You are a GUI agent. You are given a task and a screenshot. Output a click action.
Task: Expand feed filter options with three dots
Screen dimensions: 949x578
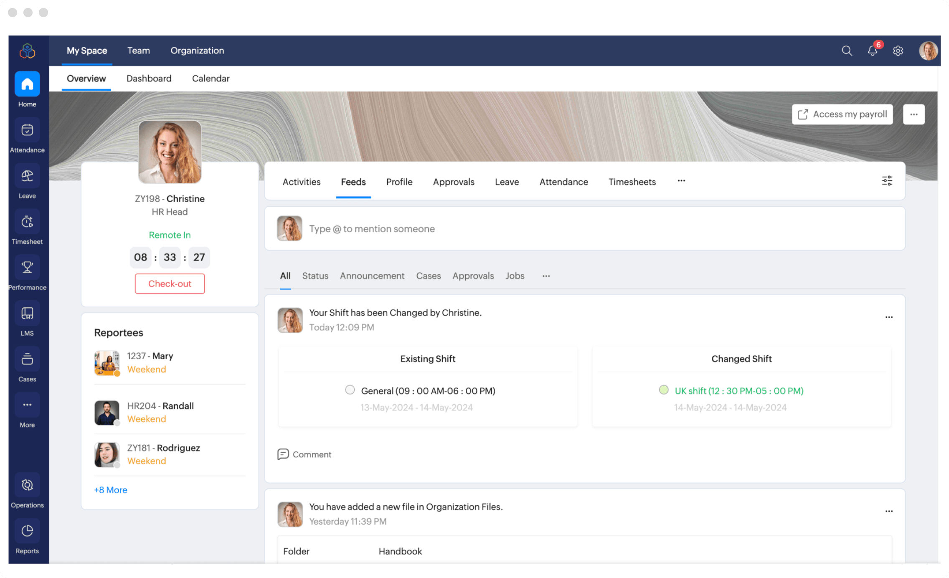coord(546,275)
